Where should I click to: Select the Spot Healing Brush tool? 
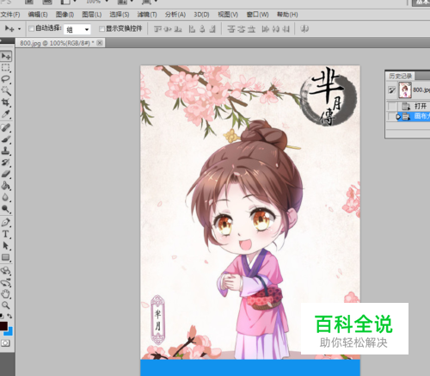click(6, 127)
